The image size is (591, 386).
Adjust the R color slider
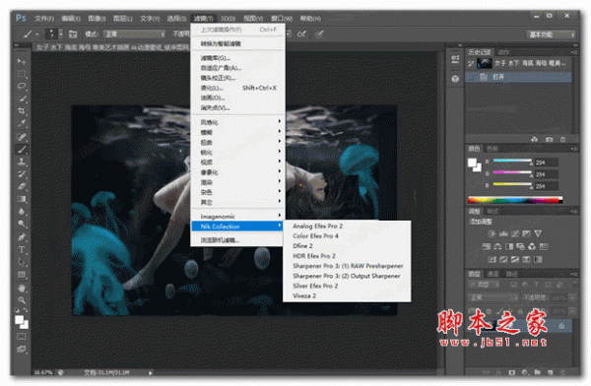(512, 161)
